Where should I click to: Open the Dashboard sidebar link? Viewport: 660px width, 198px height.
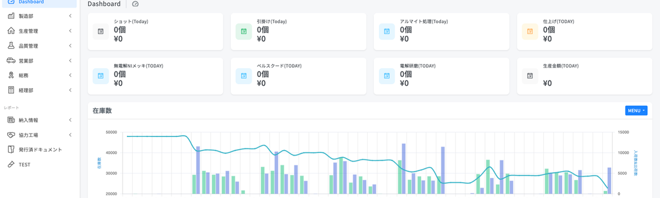[x=40, y=3]
